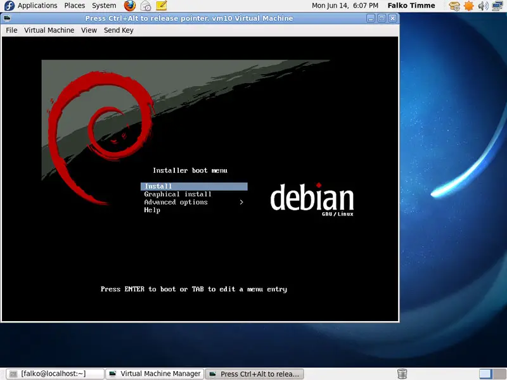The image size is (507, 380).
Task: Switch to Virtual Machine Manager taskbar button
Action: (155, 374)
